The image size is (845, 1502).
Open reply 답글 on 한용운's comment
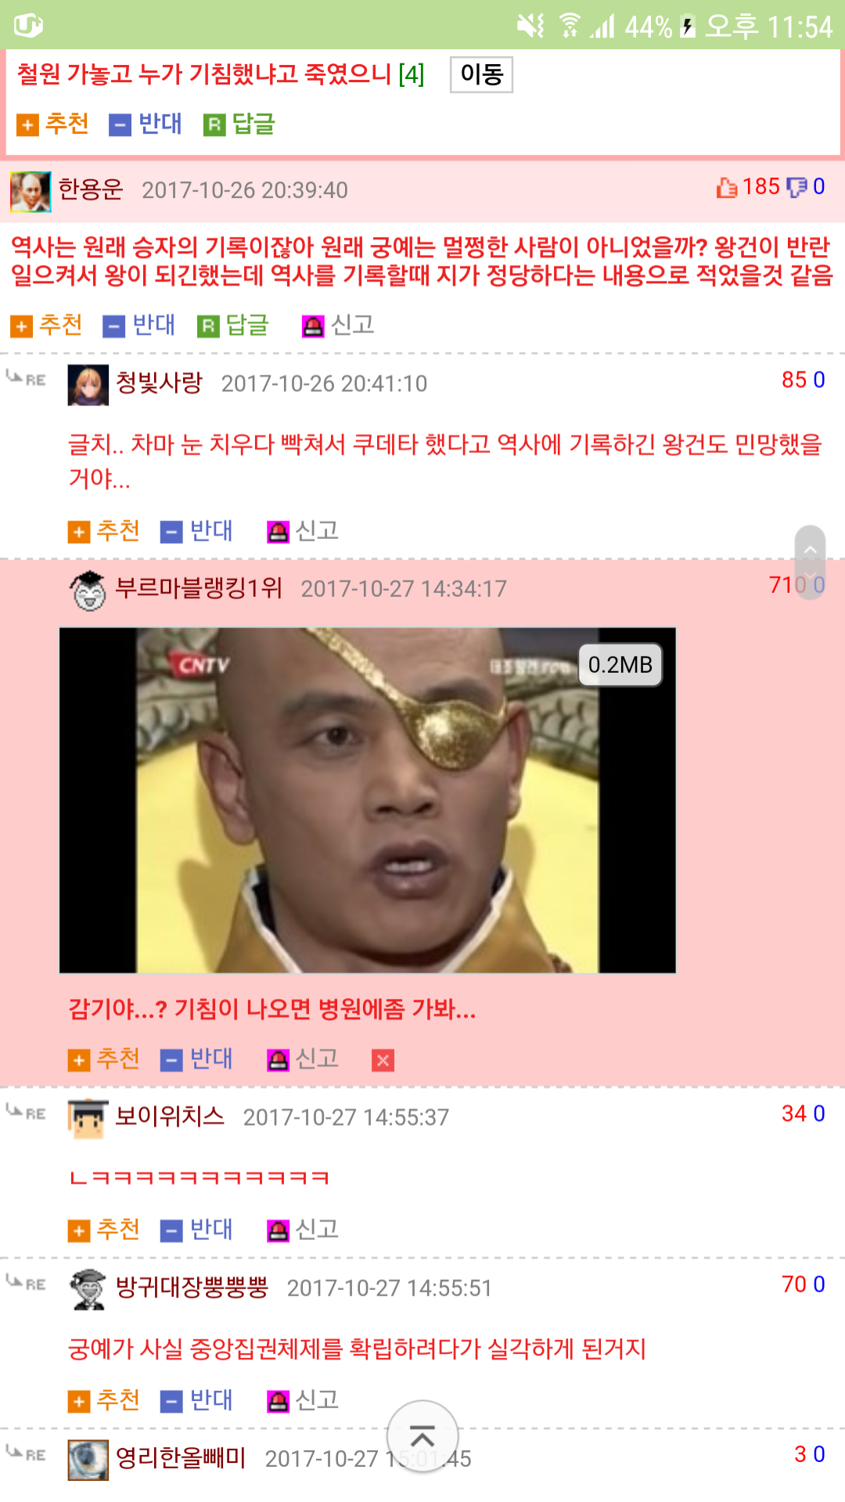tap(233, 325)
